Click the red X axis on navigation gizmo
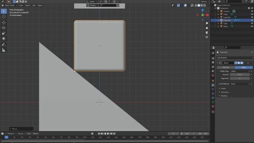254x143 pixels. 208,15
